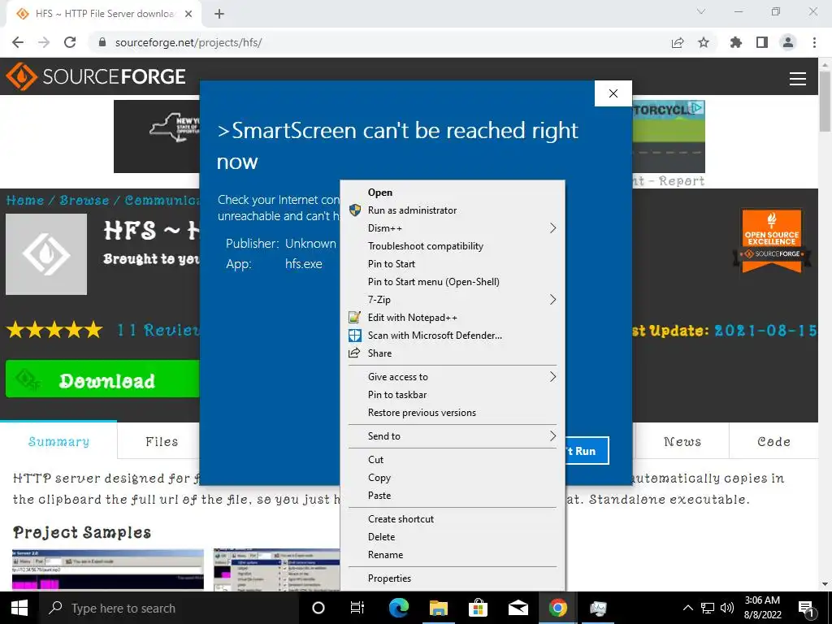
Task: Open a new browser tab
Action: click(x=219, y=14)
